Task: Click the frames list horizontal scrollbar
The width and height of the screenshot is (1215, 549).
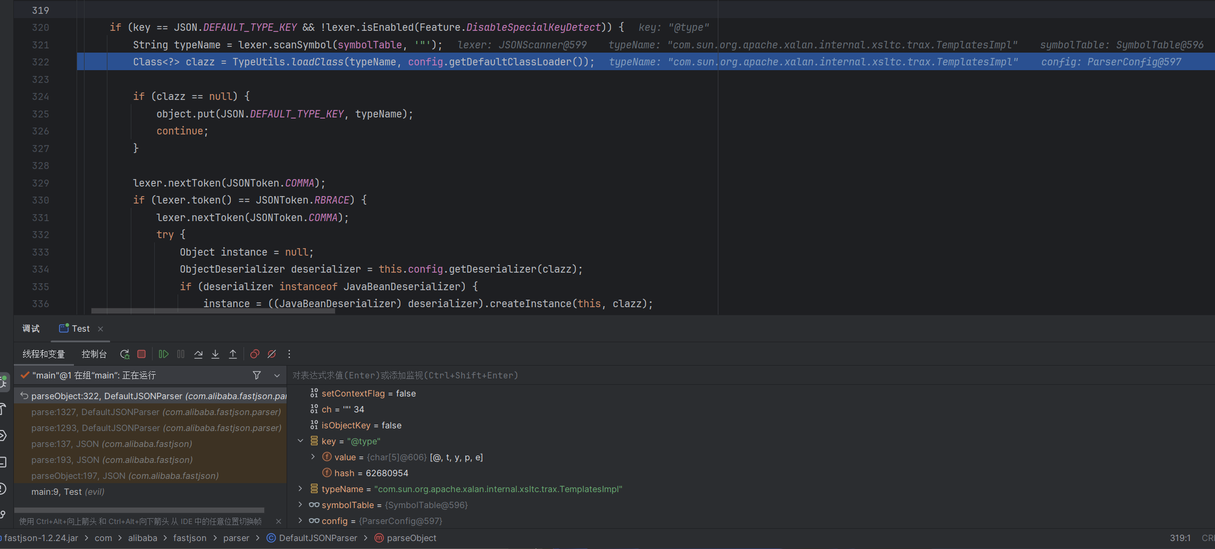Action: [139, 510]
